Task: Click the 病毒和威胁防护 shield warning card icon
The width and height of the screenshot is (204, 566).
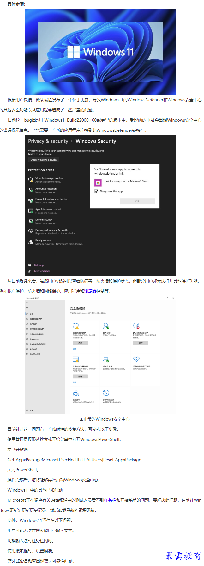Action: (76, 326)
